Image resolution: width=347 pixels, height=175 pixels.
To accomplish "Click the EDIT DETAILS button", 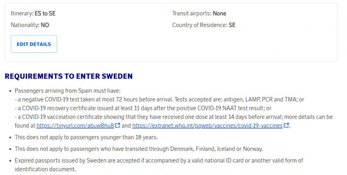I will pos(34,44).
